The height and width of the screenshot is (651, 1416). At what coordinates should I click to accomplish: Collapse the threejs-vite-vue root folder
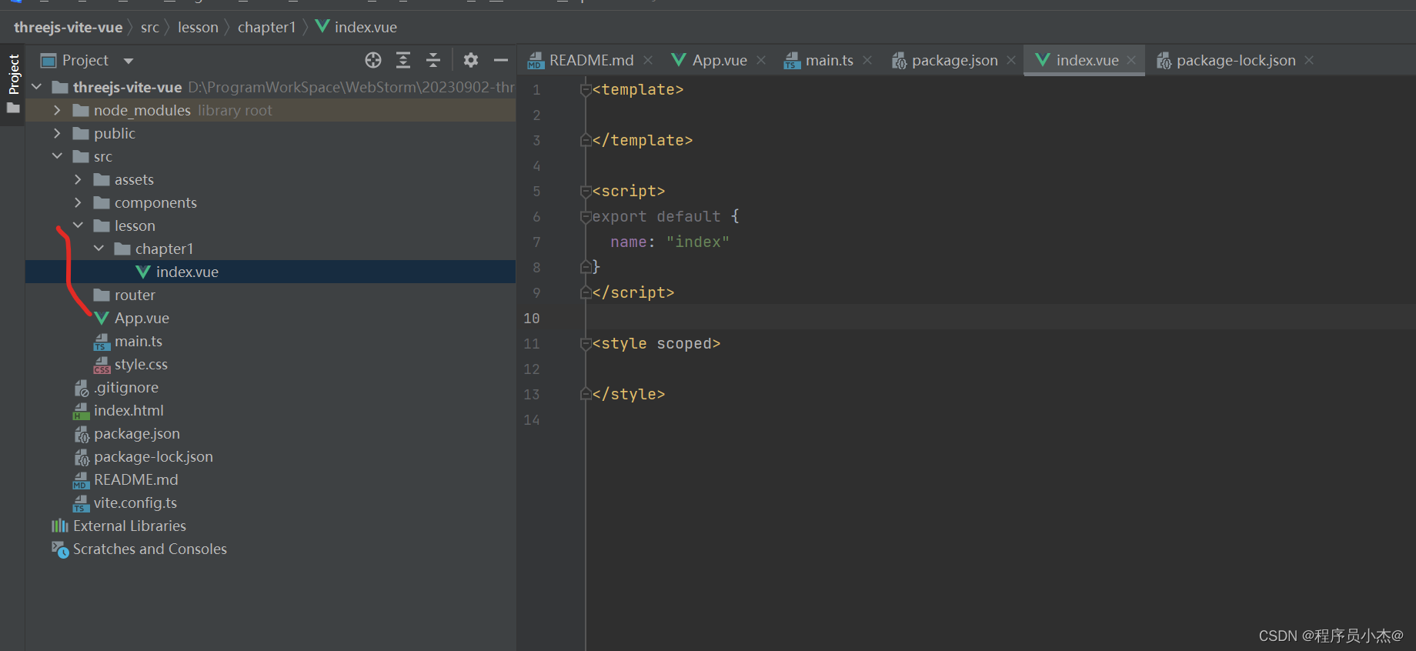[36, 87]
